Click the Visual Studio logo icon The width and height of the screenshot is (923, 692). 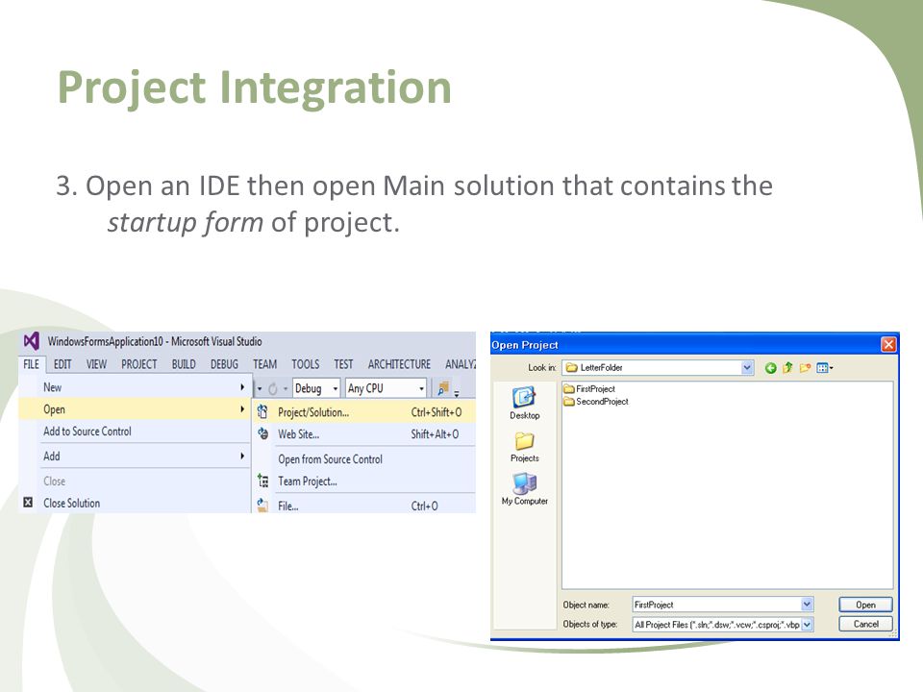pyautogui.click(x=32, y=340)
